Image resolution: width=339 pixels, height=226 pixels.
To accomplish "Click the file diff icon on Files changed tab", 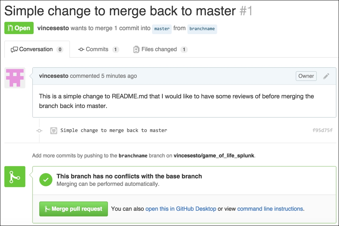I will coord(136,49).
